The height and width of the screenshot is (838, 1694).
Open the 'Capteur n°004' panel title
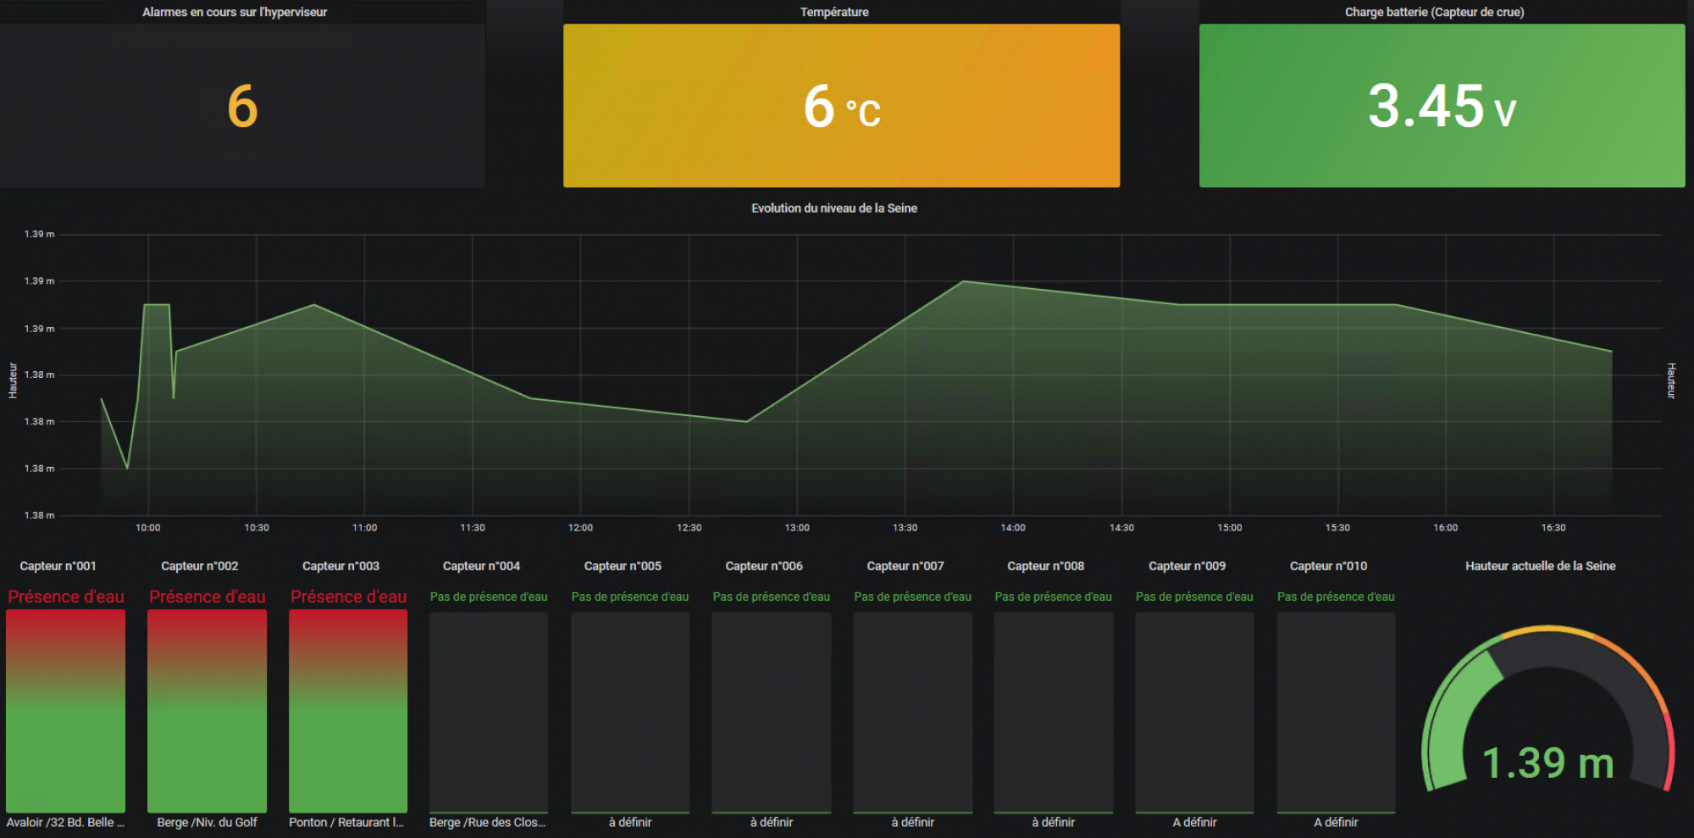pyautogui.click(x=481, y=566)
